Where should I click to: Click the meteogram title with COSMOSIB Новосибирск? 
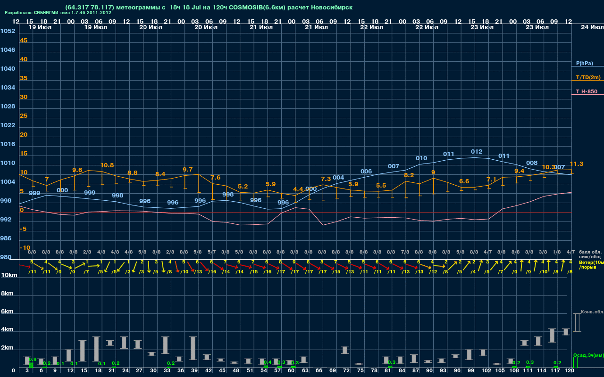[x=209, y=7]
